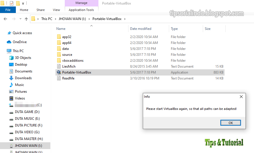254x153 pixels.
Task: Click the data folder icon
Action: click(x=59, y=48)
